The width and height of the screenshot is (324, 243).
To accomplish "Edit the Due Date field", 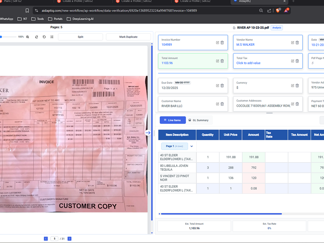I will pyautogui.click(x=218, y=86).
